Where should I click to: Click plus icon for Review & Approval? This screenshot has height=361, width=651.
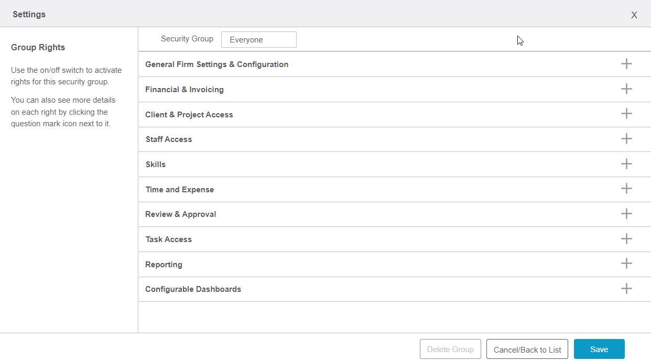626,214
